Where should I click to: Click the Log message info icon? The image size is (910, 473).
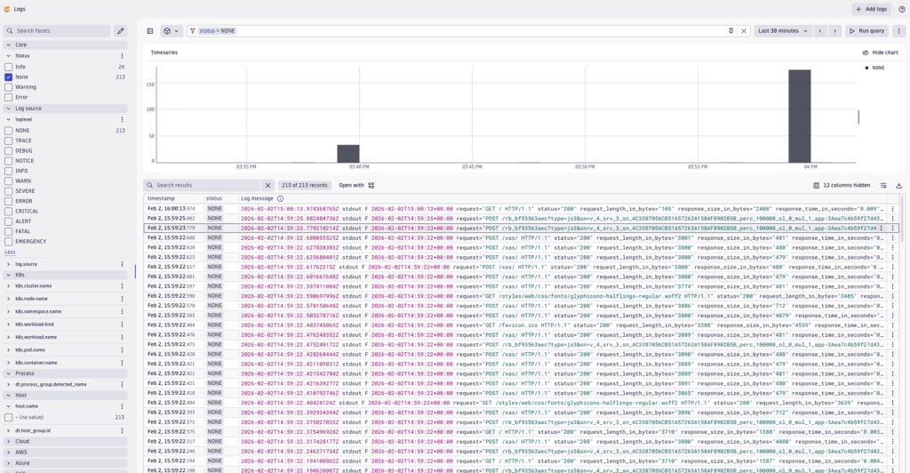pyautogui.click(x=280, y=198)
